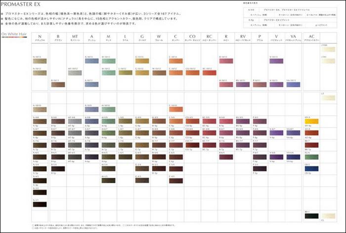This screenshot has height=233, width=346.
Task: Select the R-10/11 ruby pink swatch
Action: tap(226, 84)
